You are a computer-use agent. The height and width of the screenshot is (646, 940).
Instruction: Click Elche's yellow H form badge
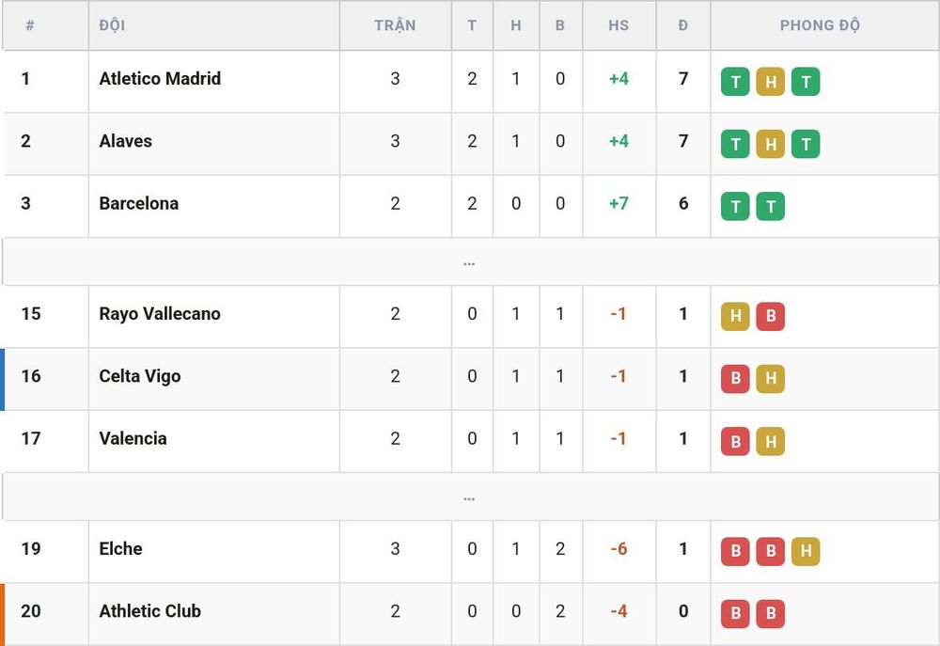[806, 551]
